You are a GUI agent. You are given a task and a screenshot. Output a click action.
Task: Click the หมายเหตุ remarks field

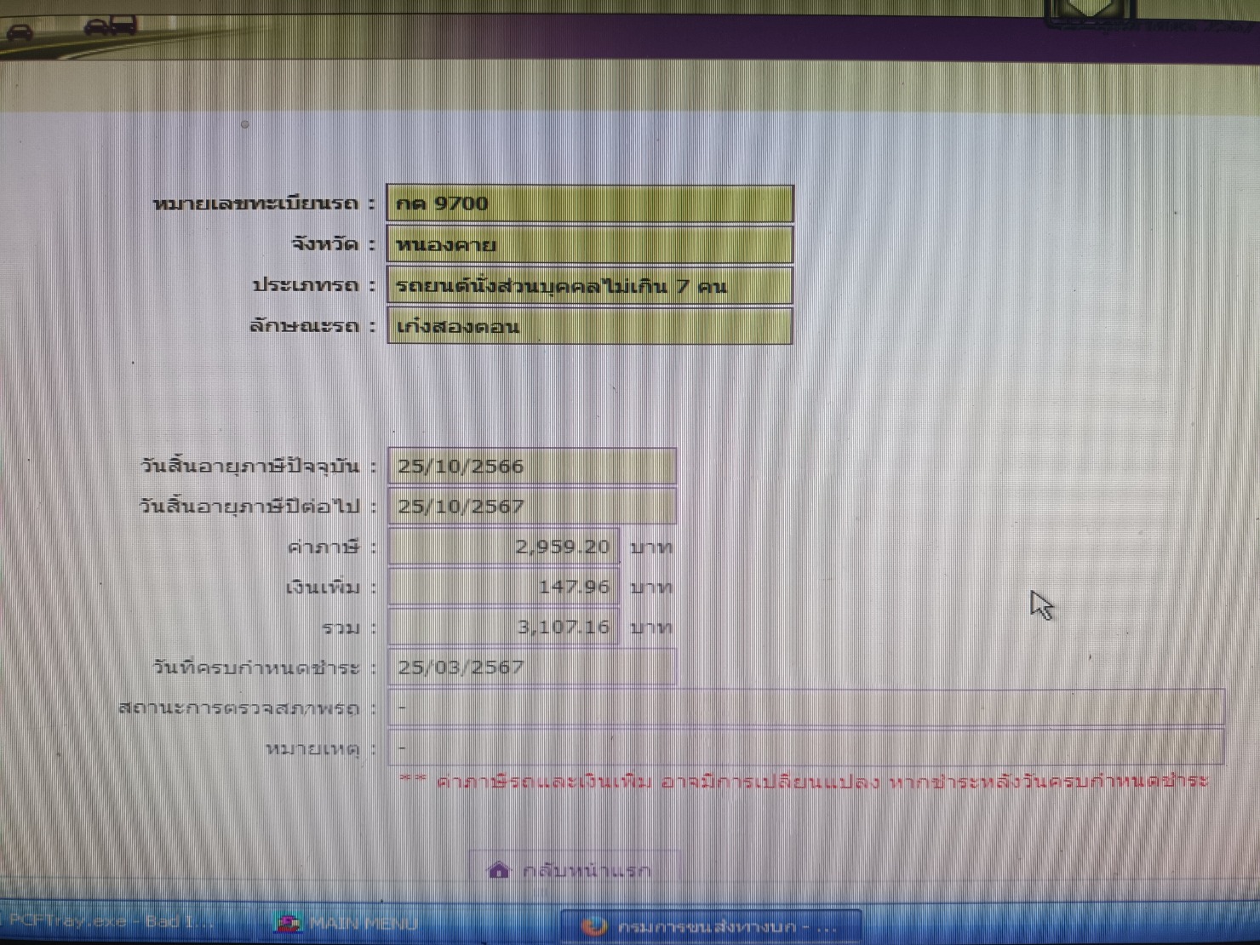pyautogui.click(x=806, y=747)
